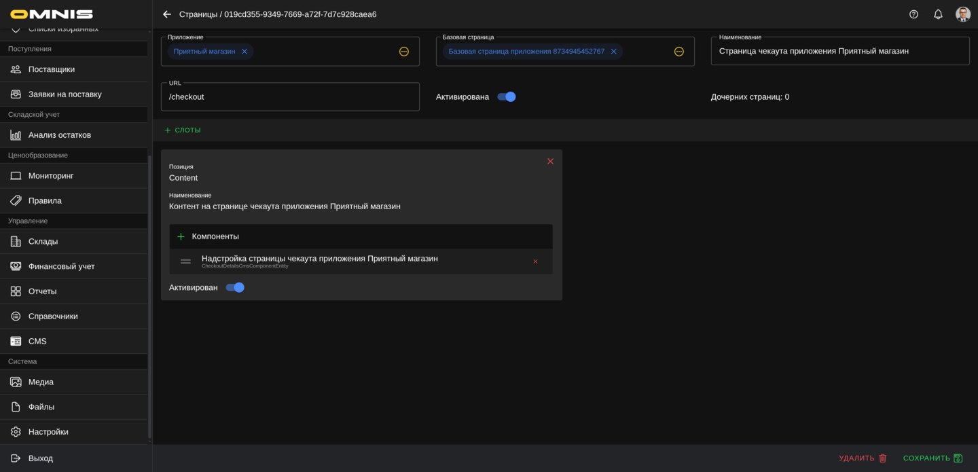Image resolution: width=978 pixels, height=472 pixels.
Task: Open Анализ остатков in the sidebar
Action: click(60, 135)
